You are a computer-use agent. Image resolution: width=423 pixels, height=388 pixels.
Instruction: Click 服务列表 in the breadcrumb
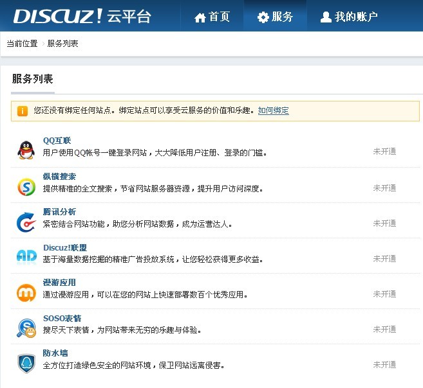coord(62,44)
